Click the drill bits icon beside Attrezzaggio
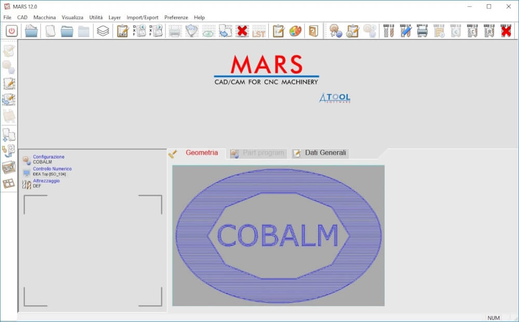This screenshot has height=322, width=519. (26, 184)
